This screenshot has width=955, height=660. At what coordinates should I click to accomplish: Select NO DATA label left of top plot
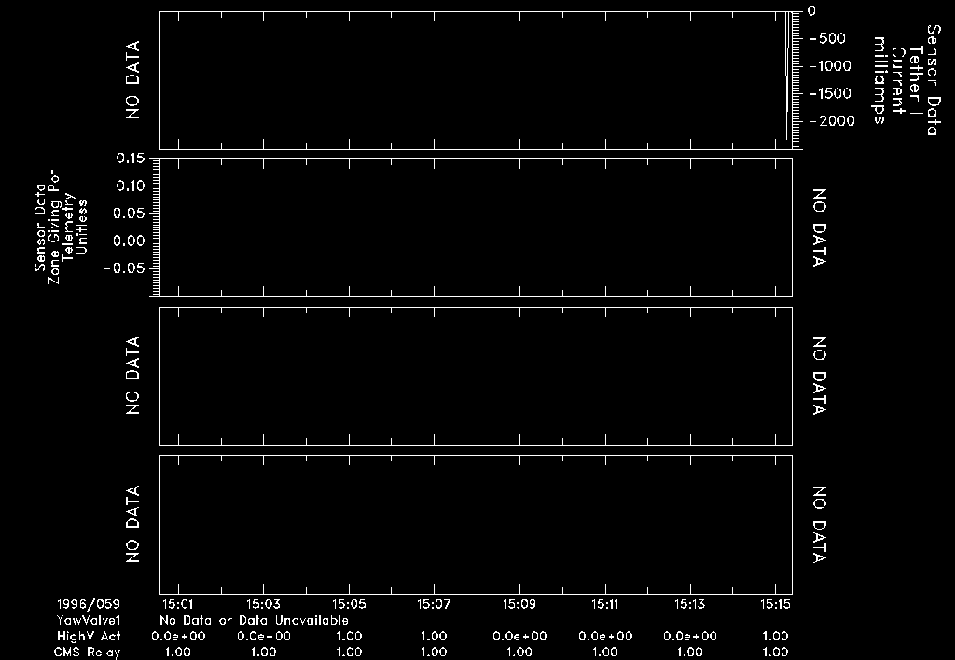pyautogui.click(x=133, y=79)
